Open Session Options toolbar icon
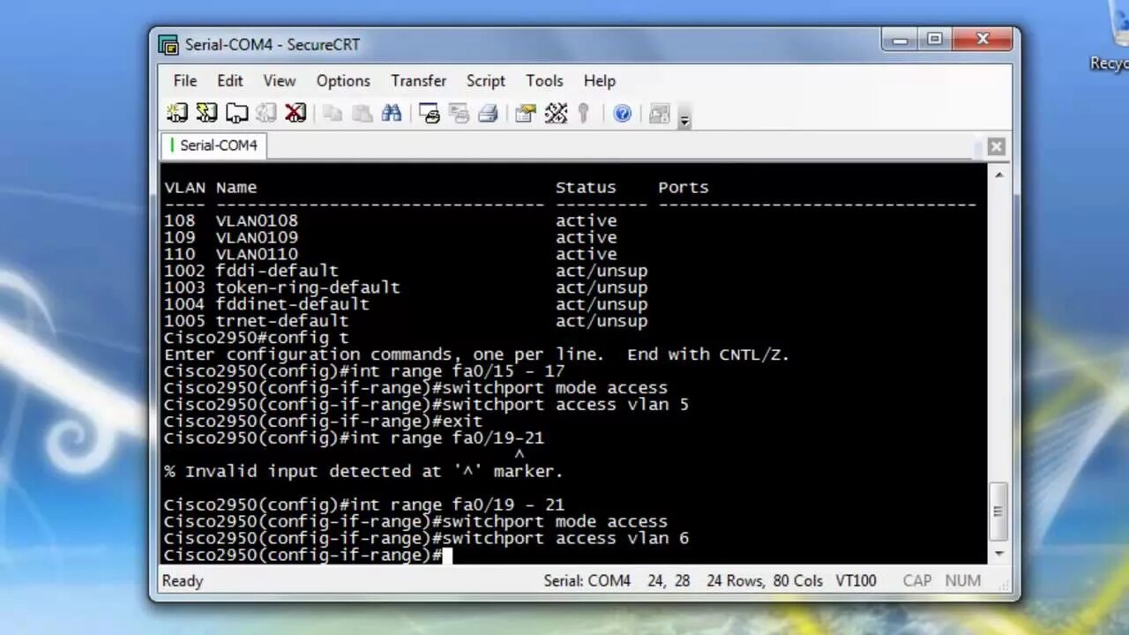 click(526, 113)
